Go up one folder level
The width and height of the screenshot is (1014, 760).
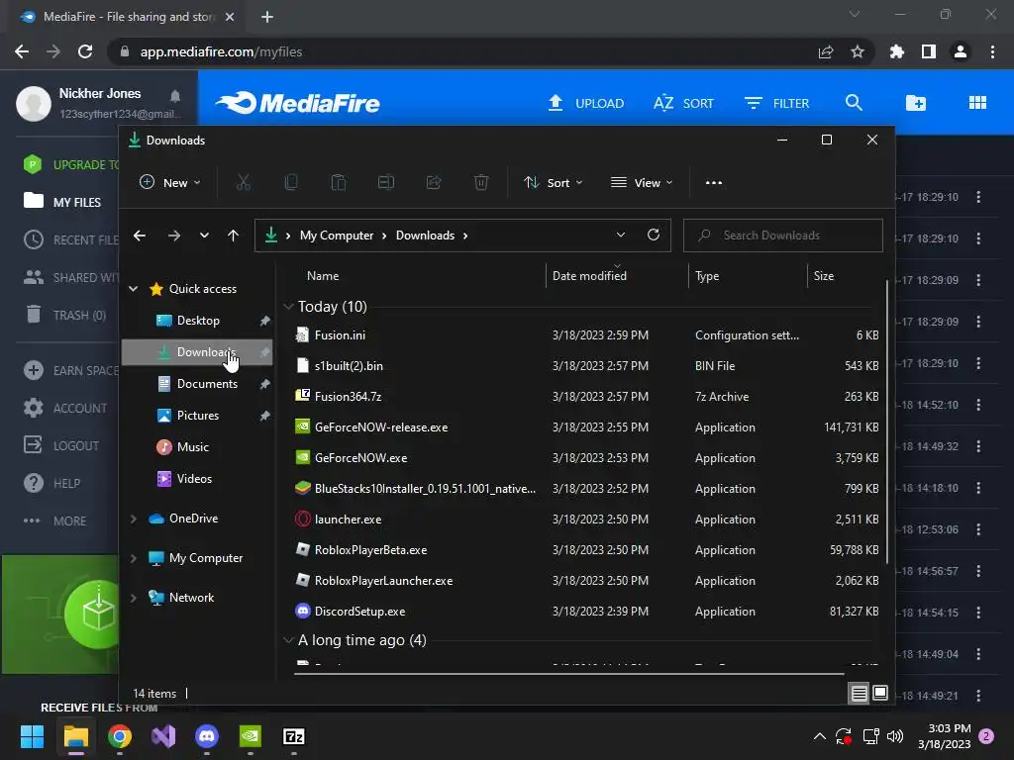click(233, 236)
